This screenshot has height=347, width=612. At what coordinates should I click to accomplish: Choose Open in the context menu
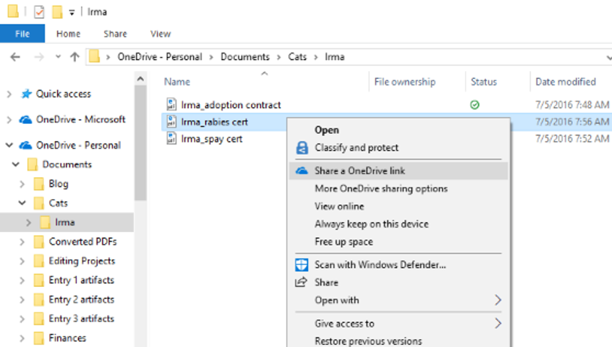click(326, 130)
